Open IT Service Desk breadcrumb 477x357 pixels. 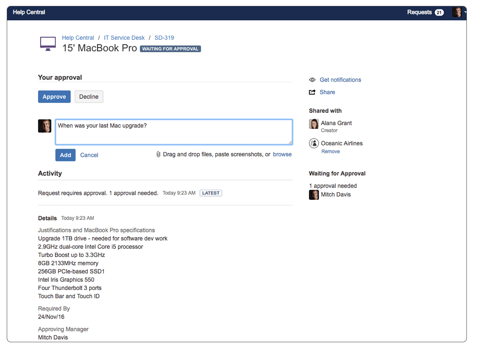click(124, 38)
